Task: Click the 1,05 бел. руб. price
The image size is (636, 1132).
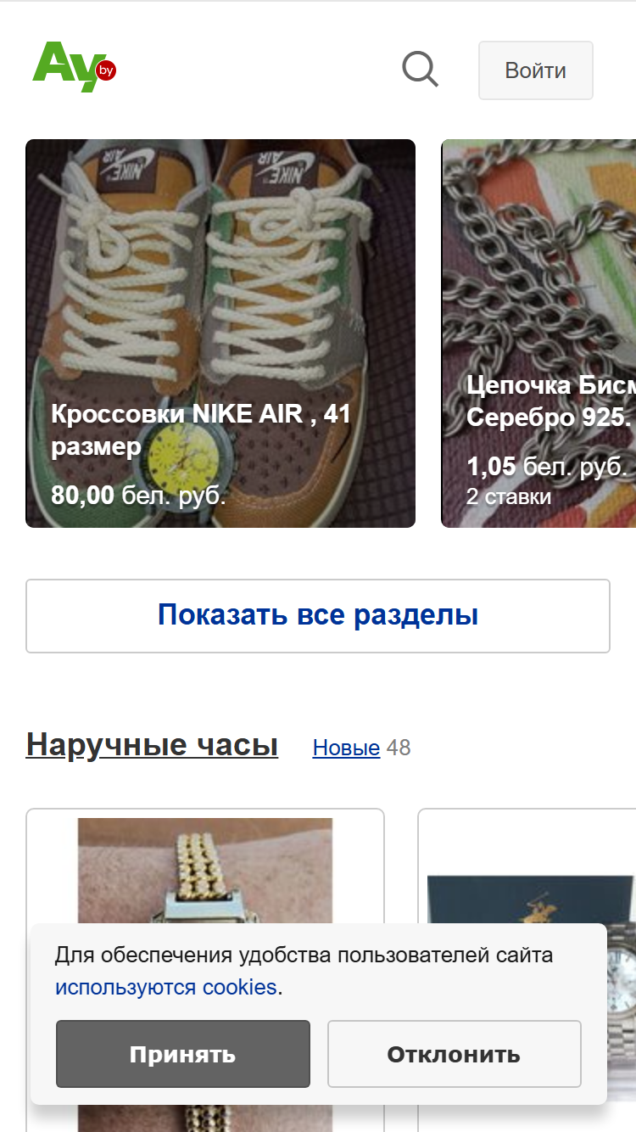Action: coord(547,466)
